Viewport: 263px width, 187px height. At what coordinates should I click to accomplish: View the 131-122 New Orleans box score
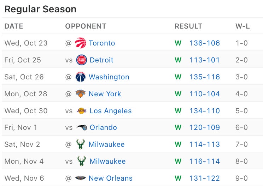pos(205,178)
